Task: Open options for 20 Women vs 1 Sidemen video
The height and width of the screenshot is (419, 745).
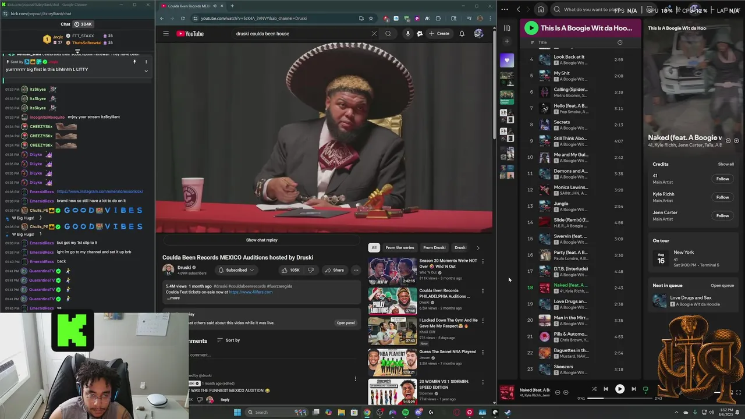Action: [x=483, y=382]
